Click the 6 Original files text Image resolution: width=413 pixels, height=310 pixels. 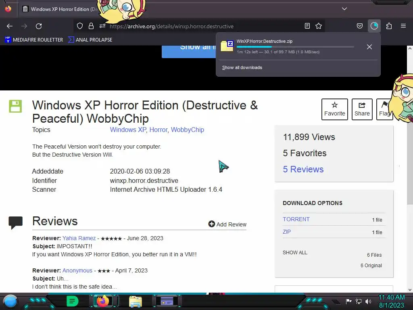click(x=371, y=266)
